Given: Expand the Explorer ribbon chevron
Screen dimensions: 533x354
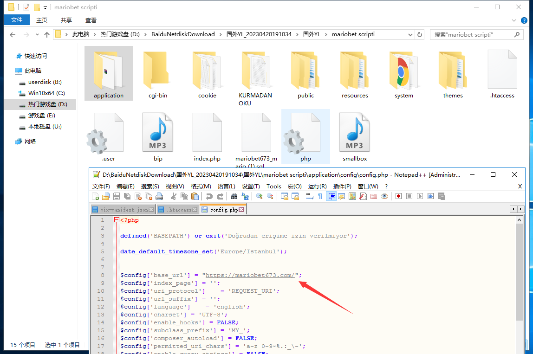Looking at the screenshot, I should [513, 20].
